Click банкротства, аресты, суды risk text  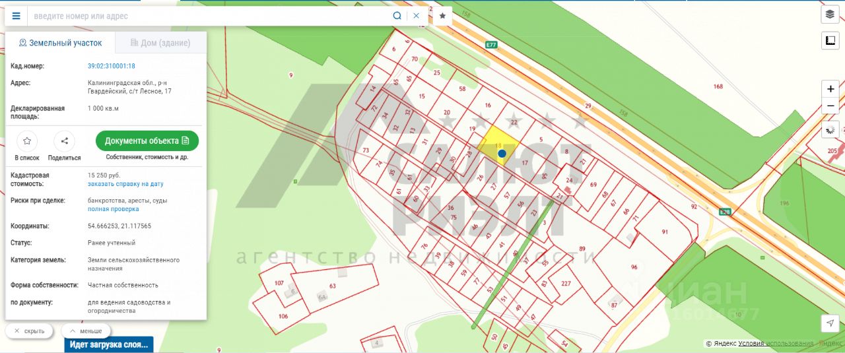127,201
